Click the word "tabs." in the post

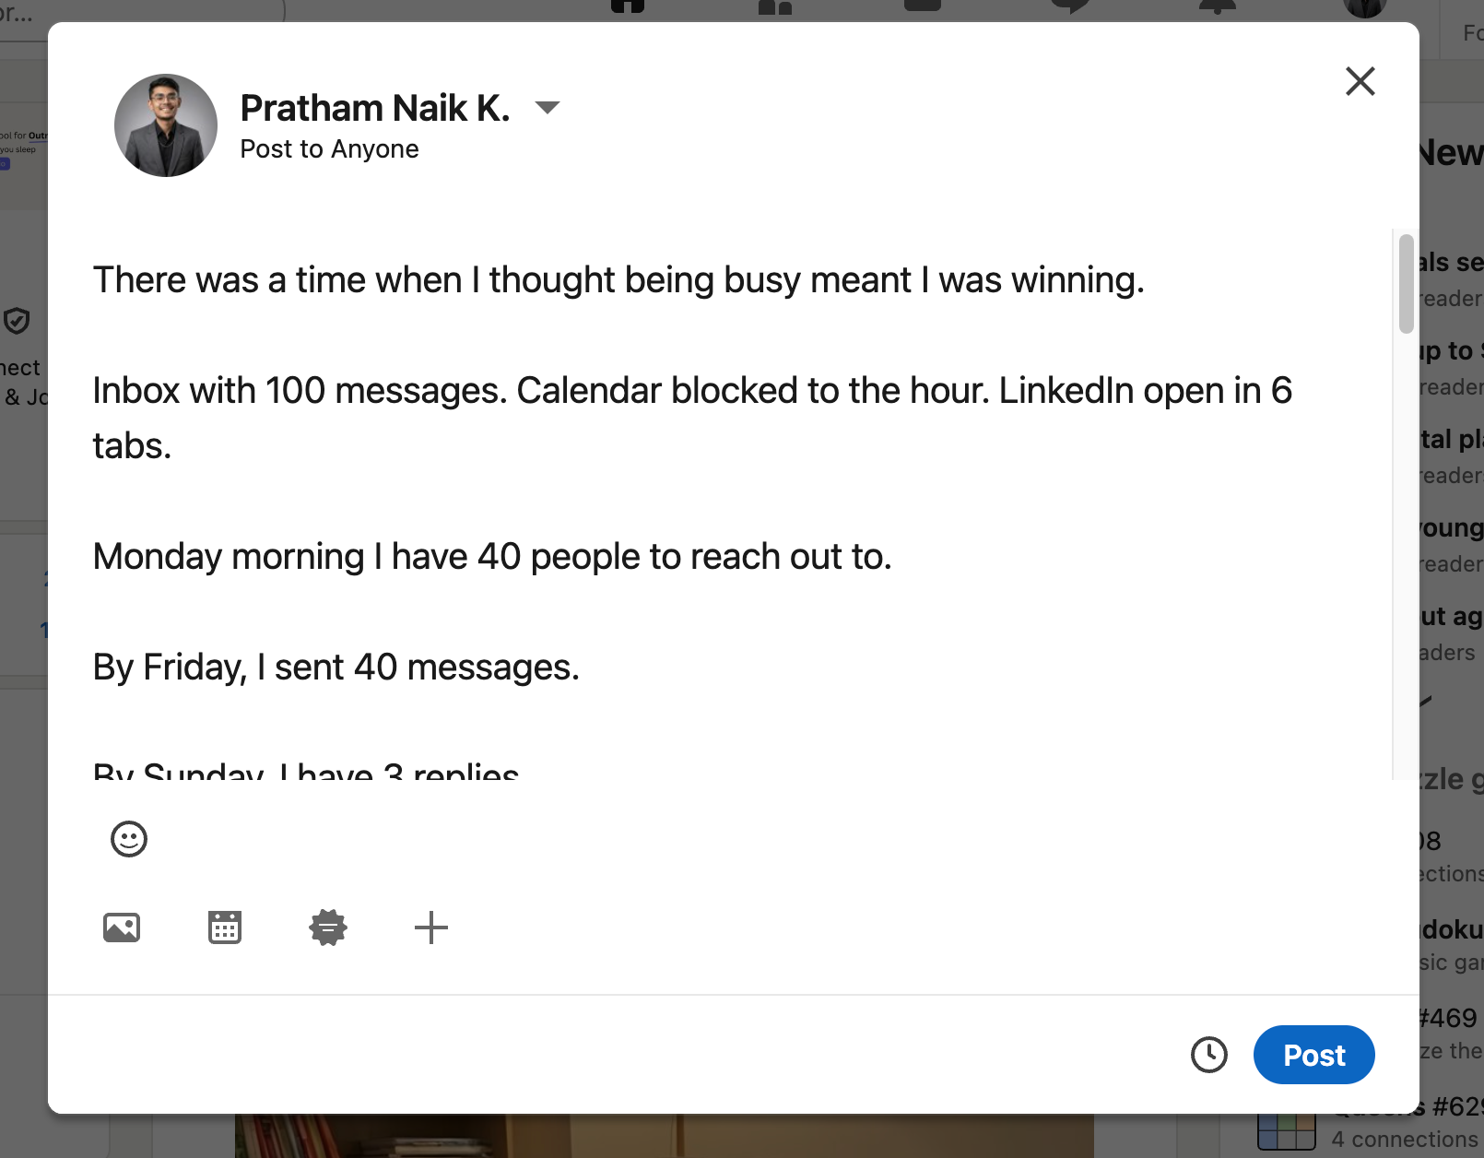tap(133, 446)
